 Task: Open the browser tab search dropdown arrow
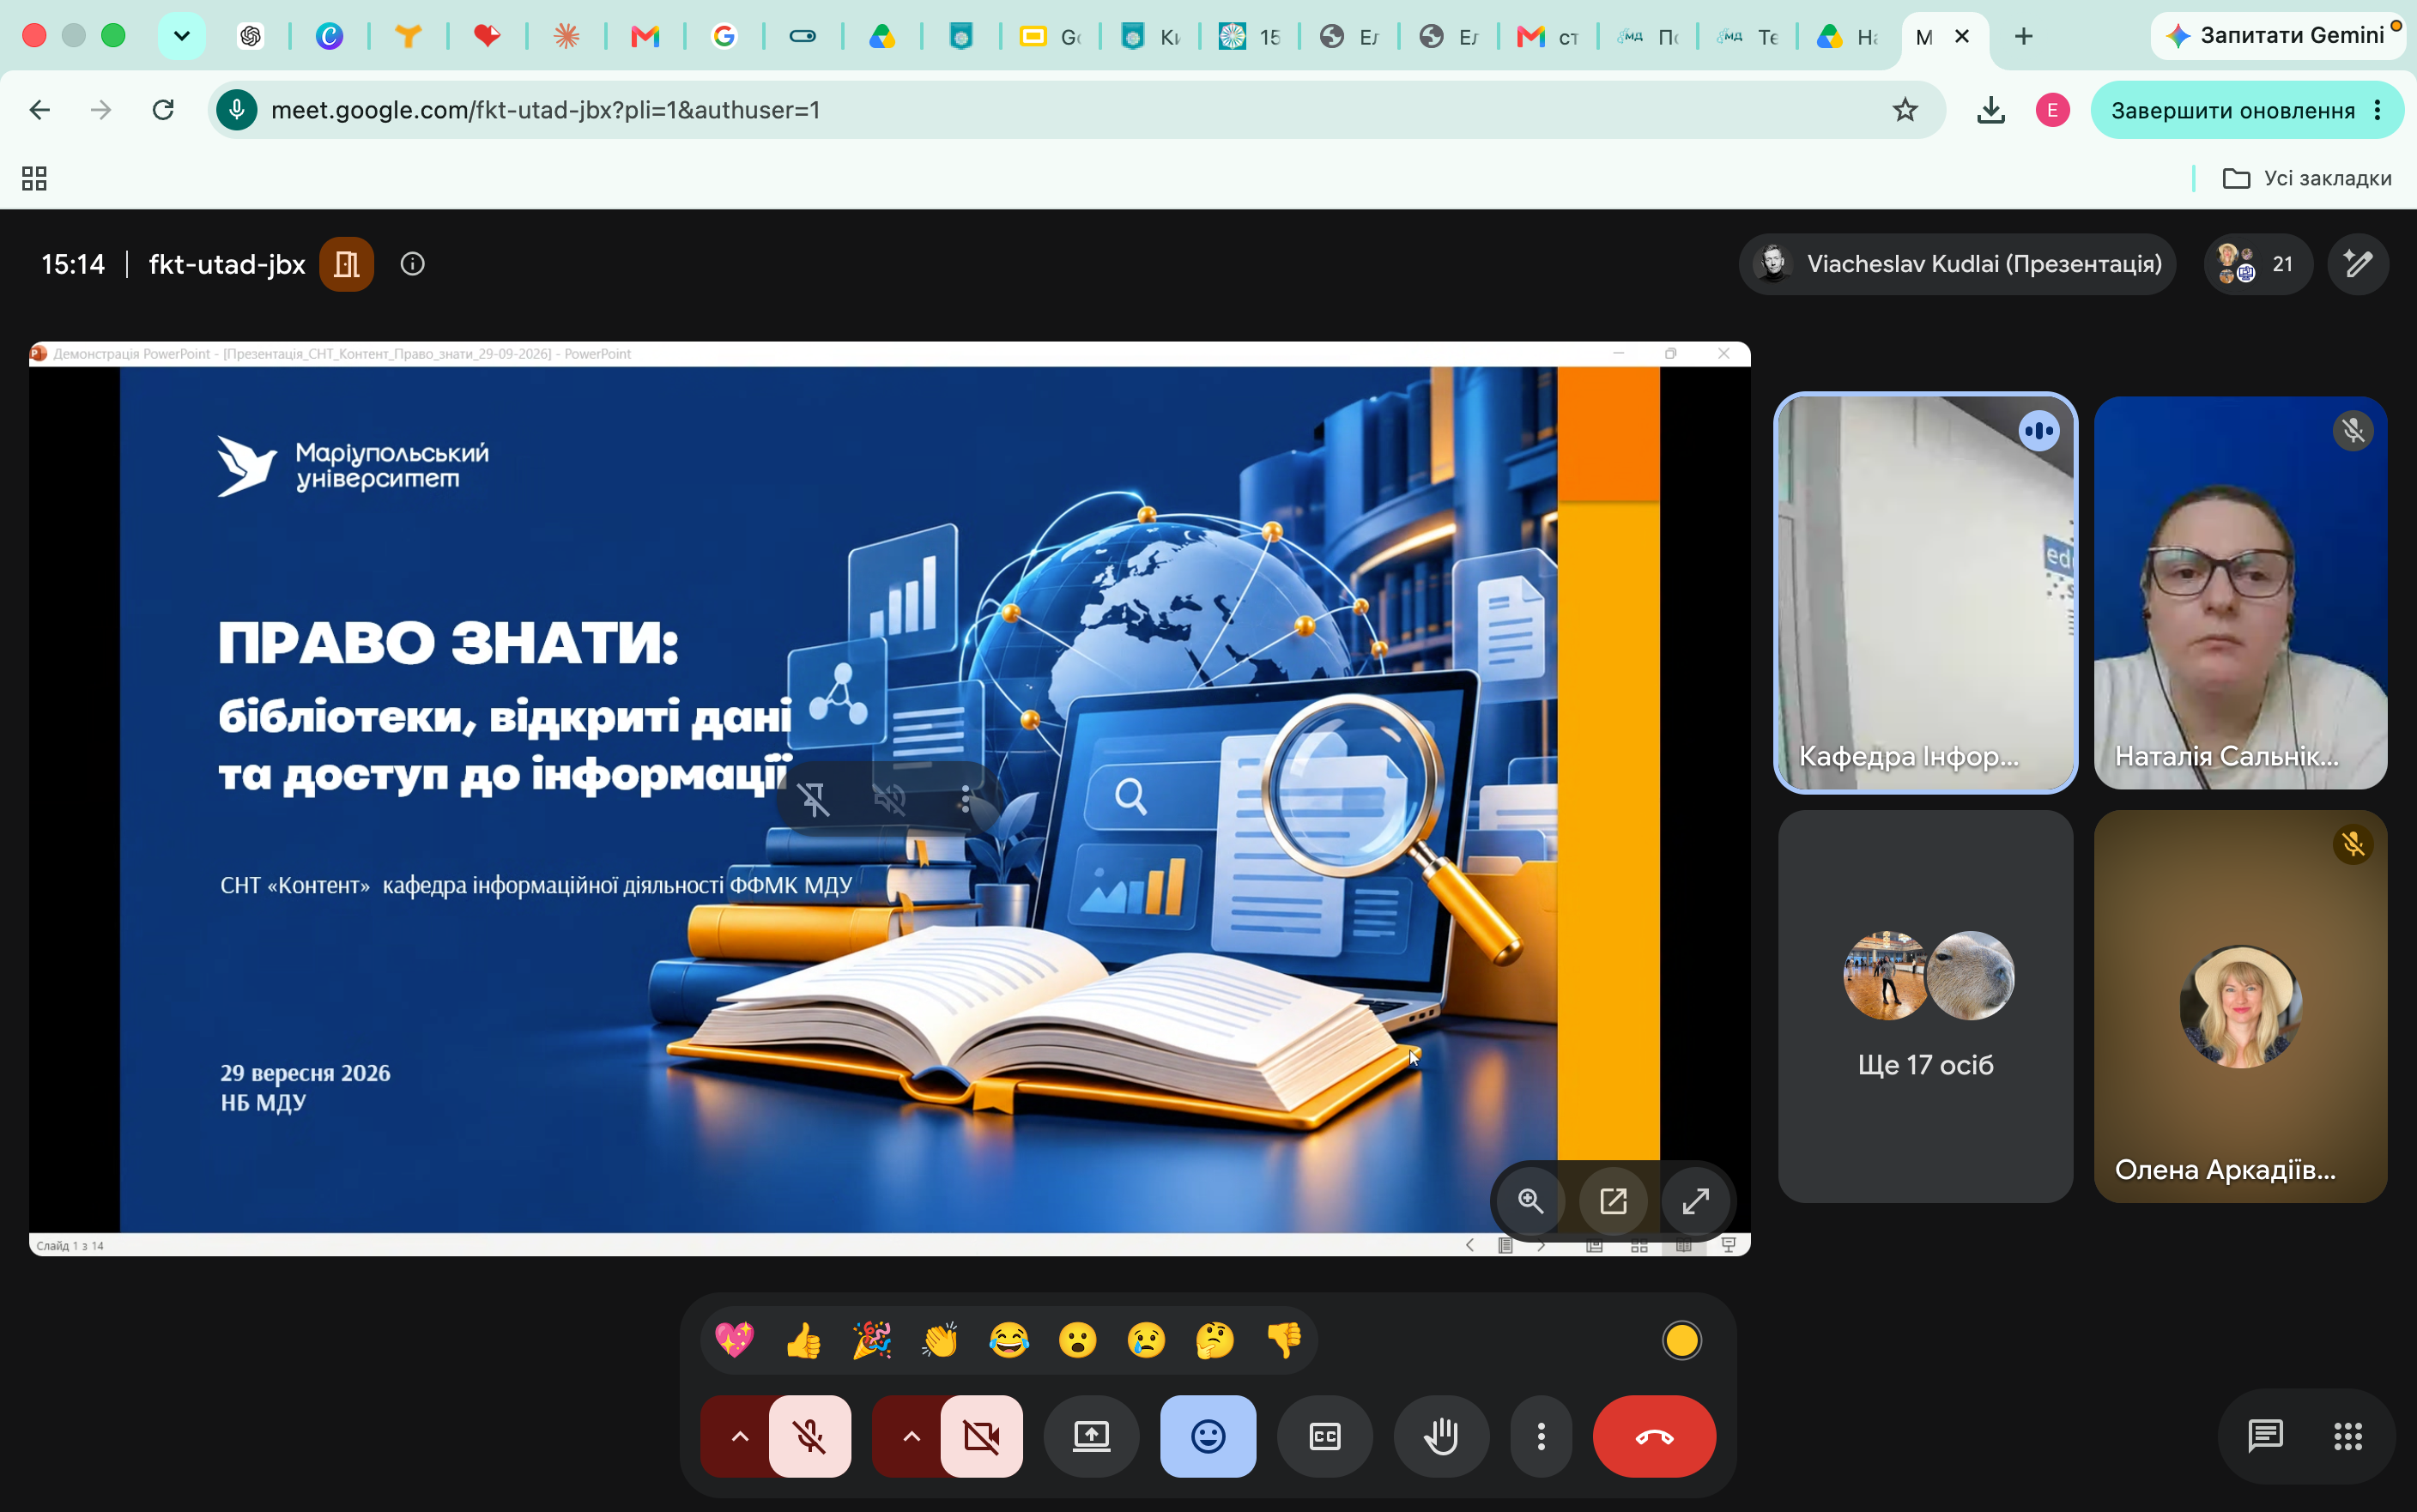181,36
